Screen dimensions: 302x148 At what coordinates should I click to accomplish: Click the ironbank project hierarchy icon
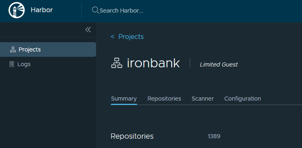click(x=117, y=63)
